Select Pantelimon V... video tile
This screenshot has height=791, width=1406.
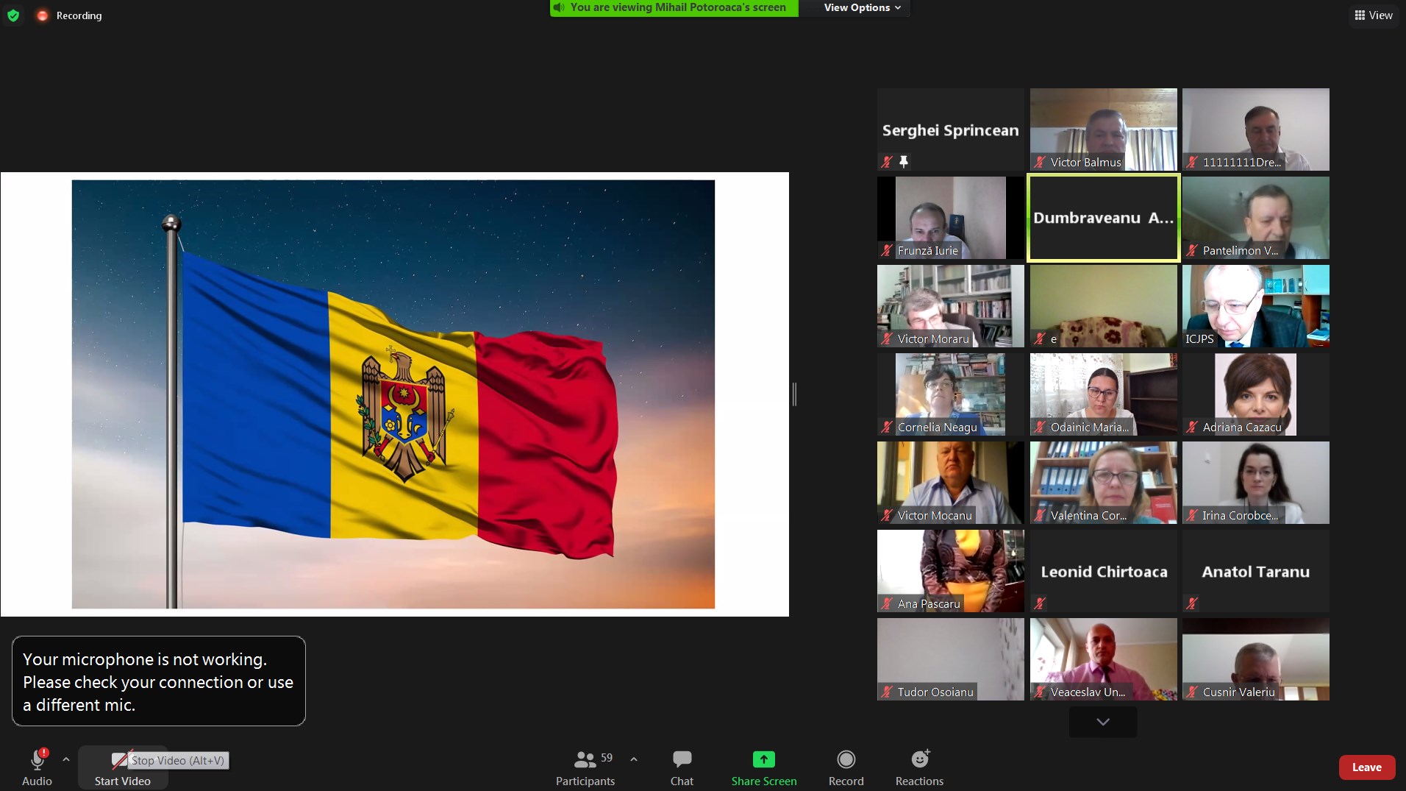[x=1255, y=218]
